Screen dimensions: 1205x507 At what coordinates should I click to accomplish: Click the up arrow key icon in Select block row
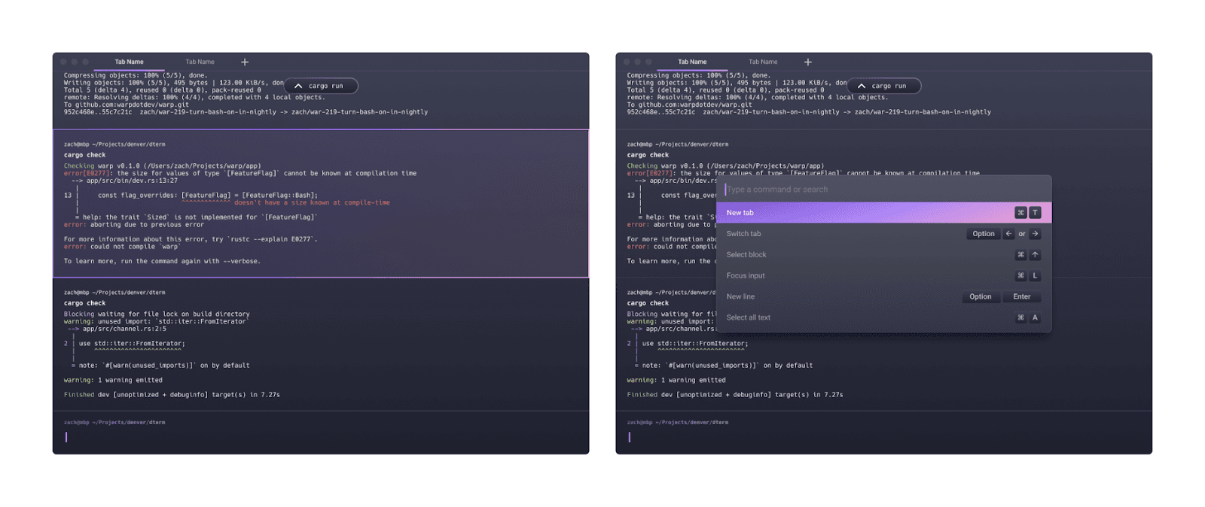click(x=1035, y=255)
